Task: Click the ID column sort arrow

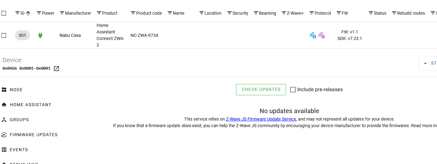Action: [x=28, y=13]
